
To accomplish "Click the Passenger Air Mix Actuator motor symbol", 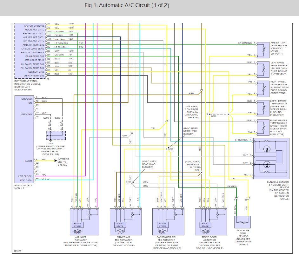I will [x=163, y=232].
